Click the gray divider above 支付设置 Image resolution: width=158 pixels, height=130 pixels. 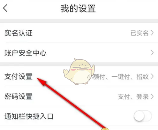pos(79,64)
